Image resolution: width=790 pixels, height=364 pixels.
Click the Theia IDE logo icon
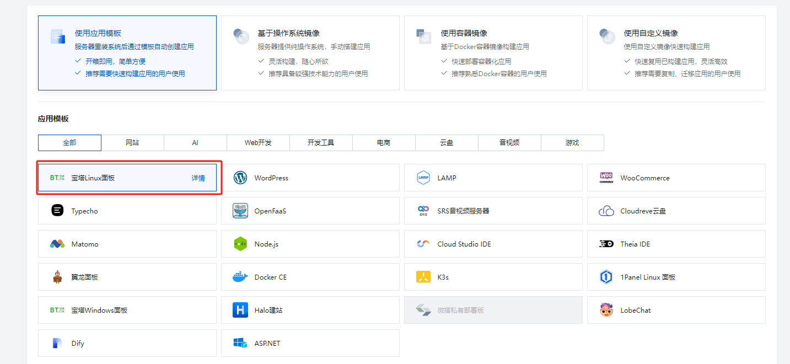point(606,244)
